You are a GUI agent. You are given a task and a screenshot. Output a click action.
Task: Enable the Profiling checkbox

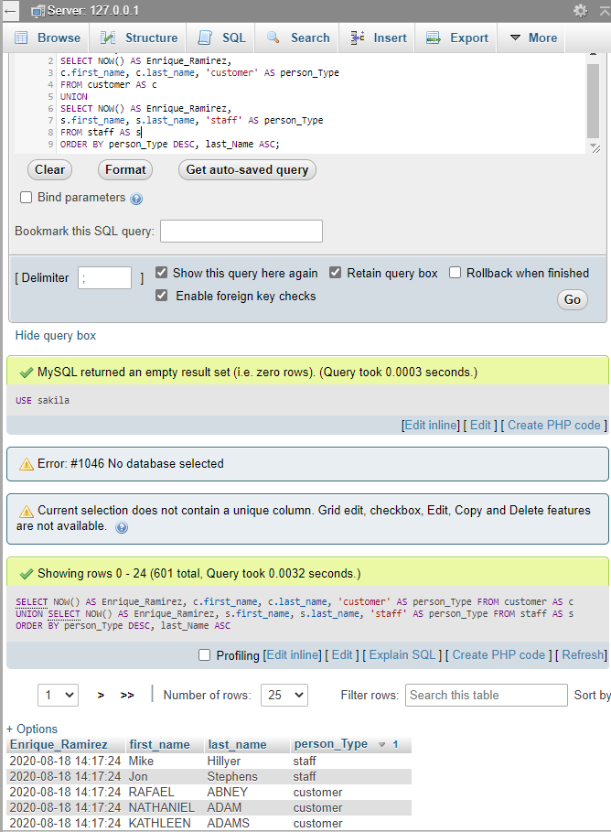pyautogui.click(x=204, y=654)
